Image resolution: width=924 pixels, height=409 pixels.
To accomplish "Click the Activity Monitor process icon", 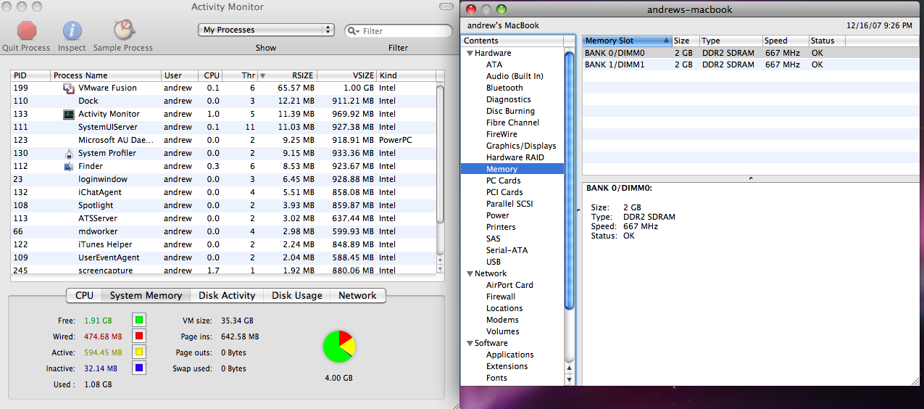I will point(69,115).
